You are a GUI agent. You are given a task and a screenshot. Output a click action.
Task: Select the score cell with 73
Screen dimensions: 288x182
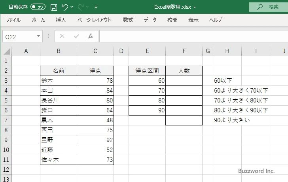point(95,160)
